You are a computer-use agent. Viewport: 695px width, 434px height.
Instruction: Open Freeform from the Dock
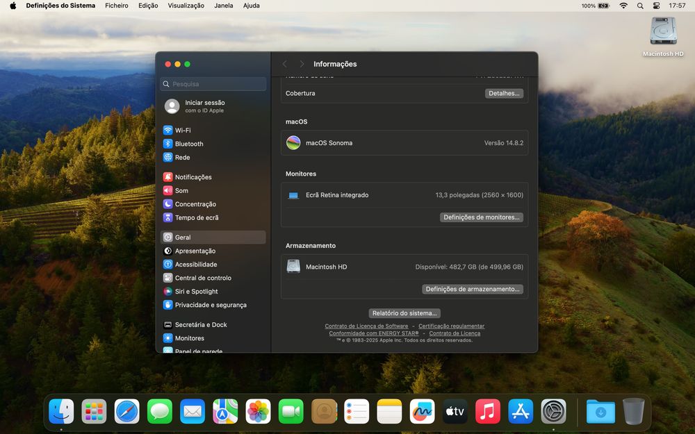click(423, 411)
